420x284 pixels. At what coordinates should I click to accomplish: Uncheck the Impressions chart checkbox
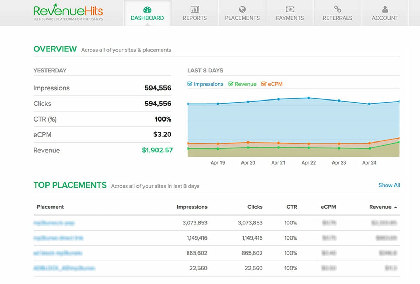[190, 84]
